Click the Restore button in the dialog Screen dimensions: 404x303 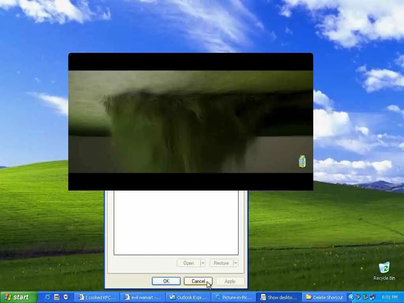(221, 263)
